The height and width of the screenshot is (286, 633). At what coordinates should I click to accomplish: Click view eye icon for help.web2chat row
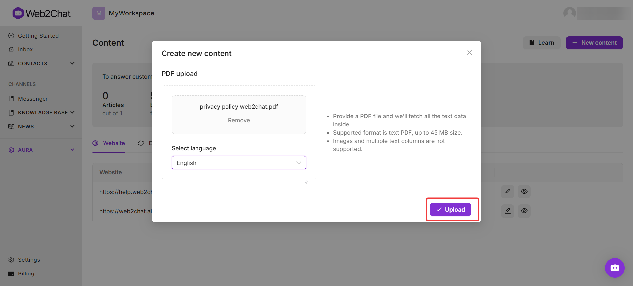point(524,191)
